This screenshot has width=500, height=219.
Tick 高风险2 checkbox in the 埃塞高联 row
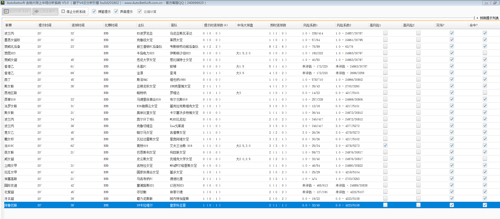418,179
